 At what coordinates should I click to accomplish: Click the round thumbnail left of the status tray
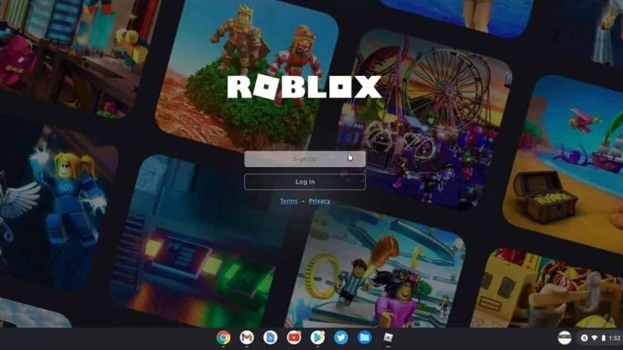click(565, 338)
